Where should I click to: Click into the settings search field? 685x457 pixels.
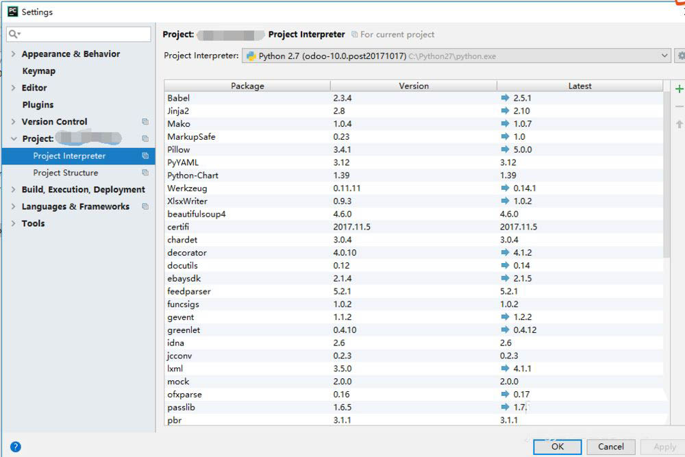coord(79,34)
